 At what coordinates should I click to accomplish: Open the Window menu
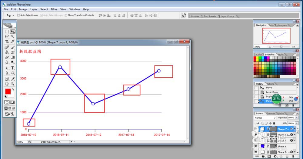click(75, 9)
